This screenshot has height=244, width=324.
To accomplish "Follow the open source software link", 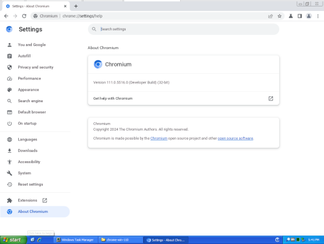I will pos(235,139).
